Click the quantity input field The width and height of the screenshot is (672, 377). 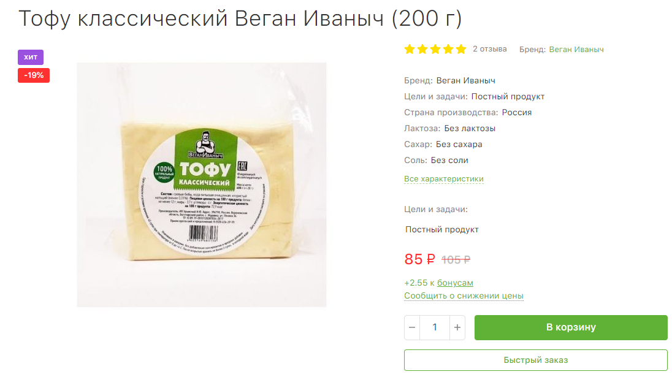(435, 328)
